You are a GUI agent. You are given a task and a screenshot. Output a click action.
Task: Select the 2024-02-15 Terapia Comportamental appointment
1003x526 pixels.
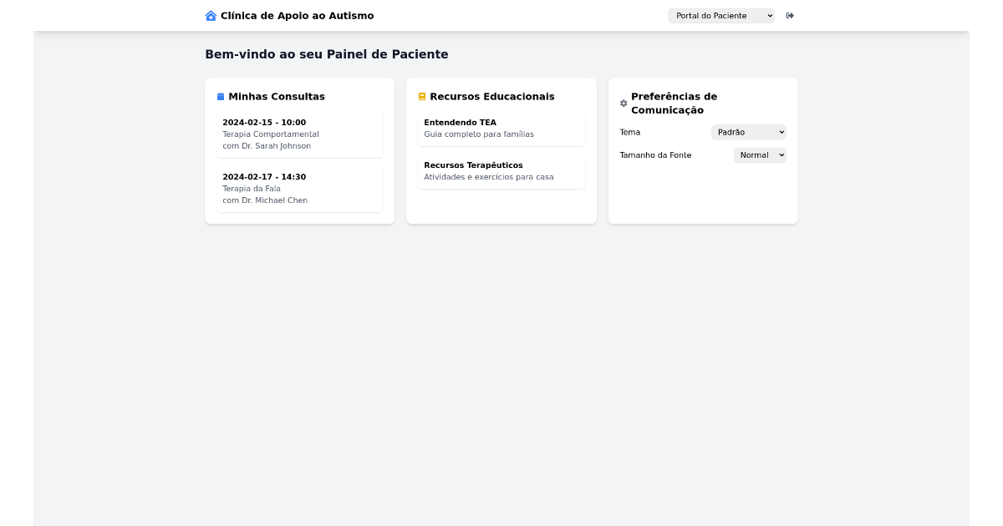pyautogui.click(x=299, y=134)
